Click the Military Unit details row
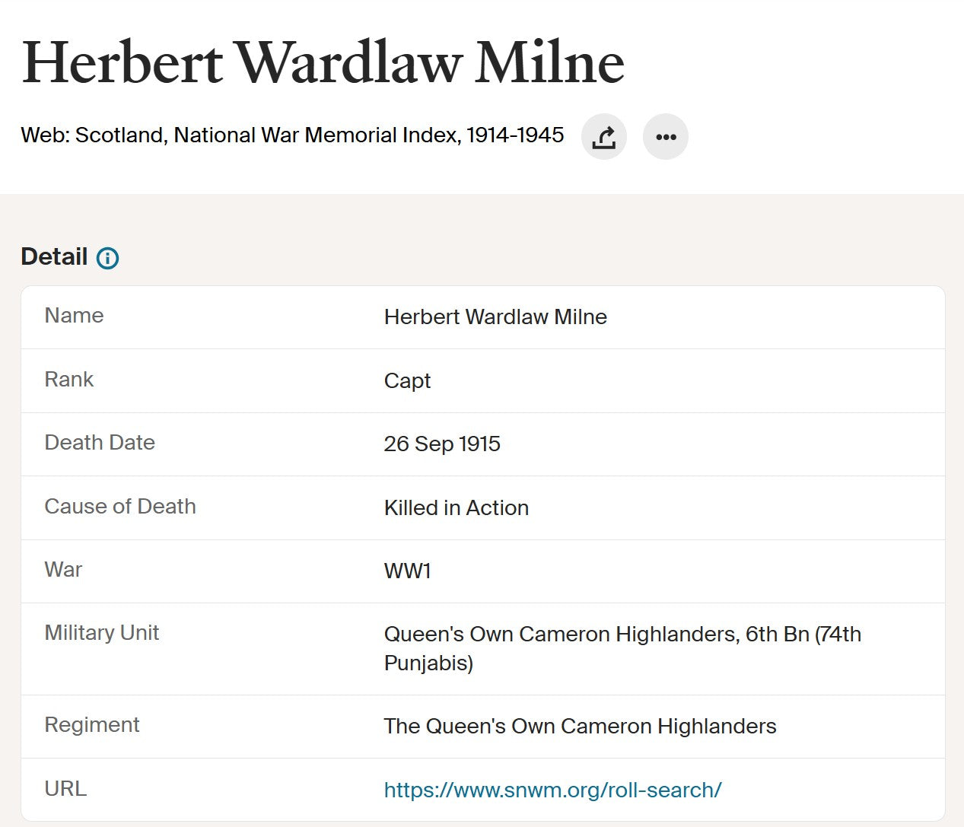Image resolution: width=964 pixels, height=827 pixels. click(622, 648)
